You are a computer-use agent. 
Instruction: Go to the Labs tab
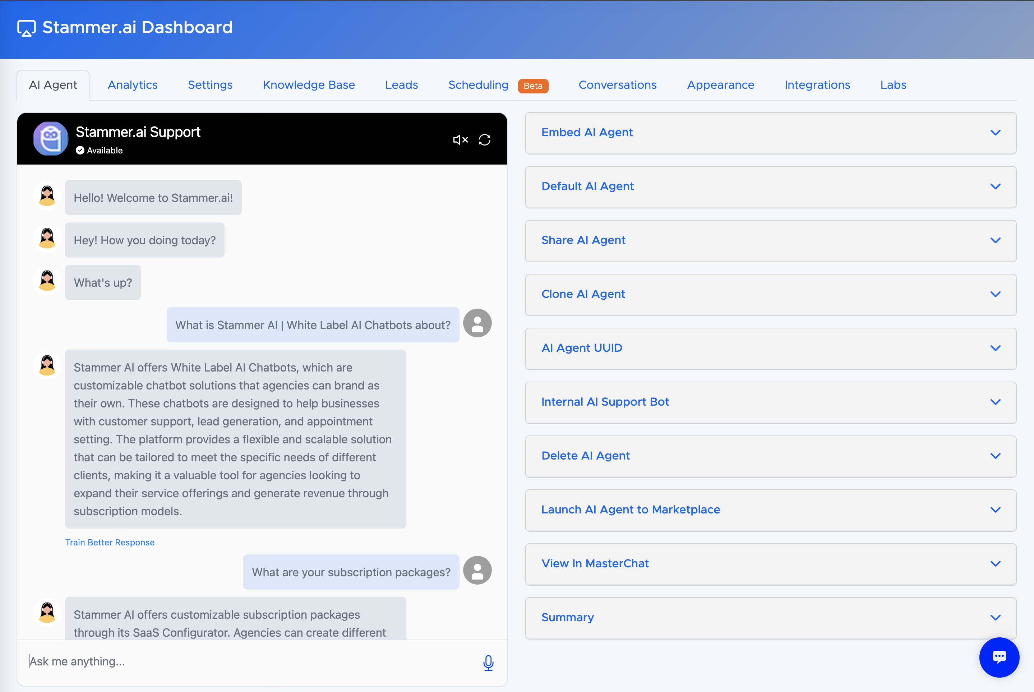893,85
